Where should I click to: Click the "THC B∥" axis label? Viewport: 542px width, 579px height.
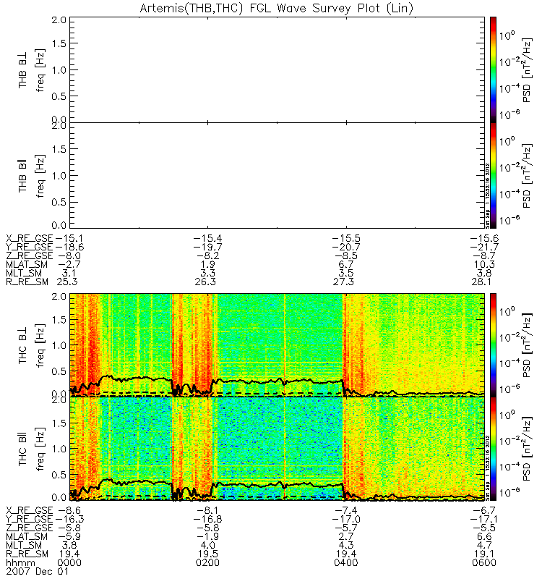22,449
